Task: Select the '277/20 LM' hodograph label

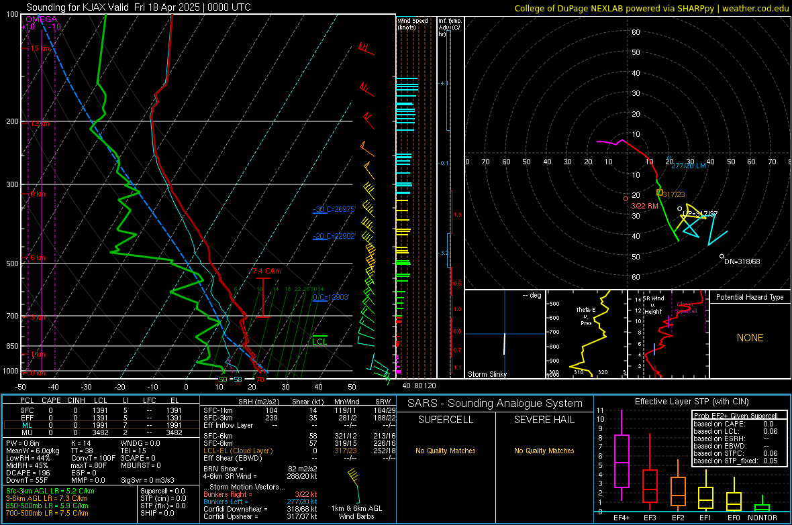Action: pos(689,166)
